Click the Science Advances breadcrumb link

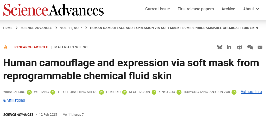[x=36, y=28]
